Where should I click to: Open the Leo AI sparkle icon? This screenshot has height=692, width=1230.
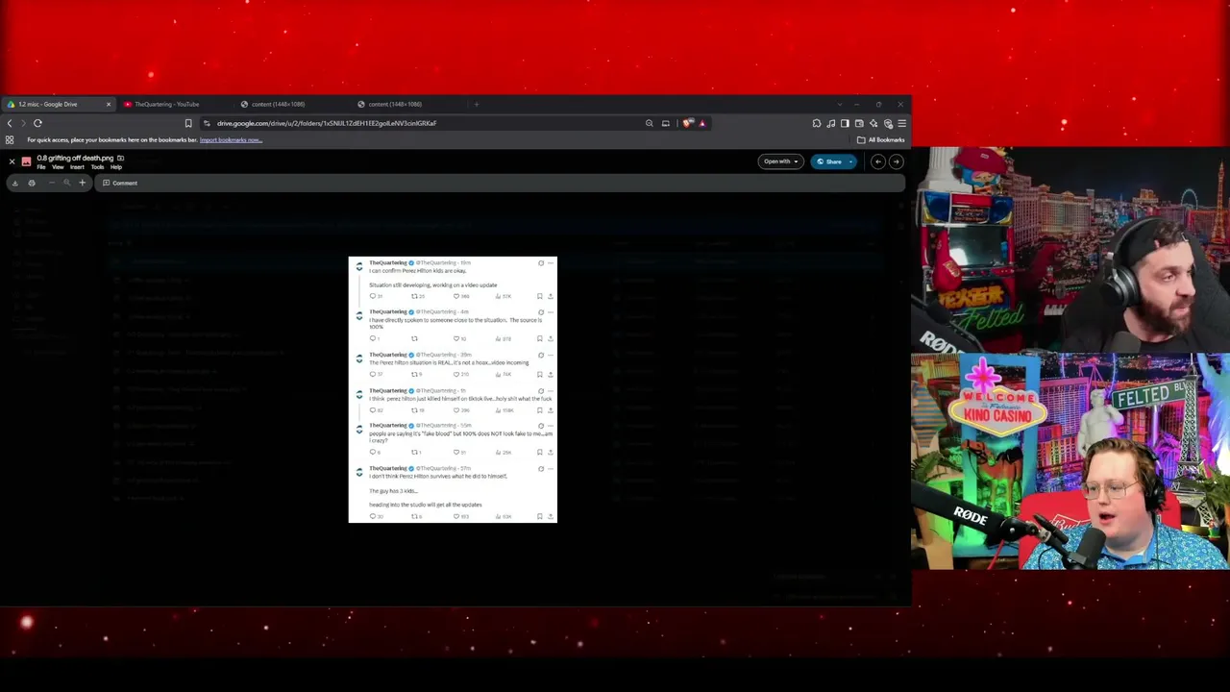[x=873, y=123]
